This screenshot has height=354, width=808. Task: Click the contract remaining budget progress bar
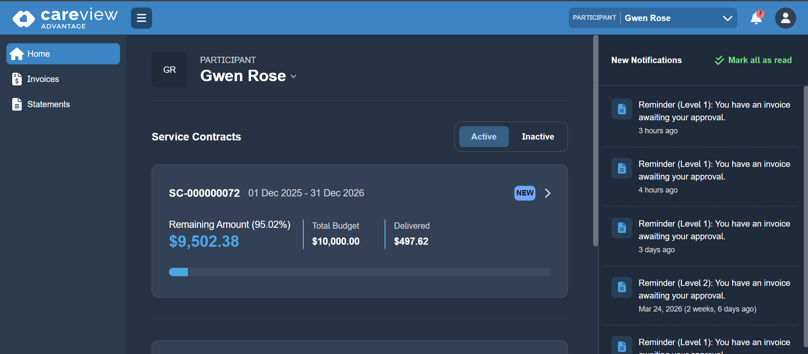point(359,272)
